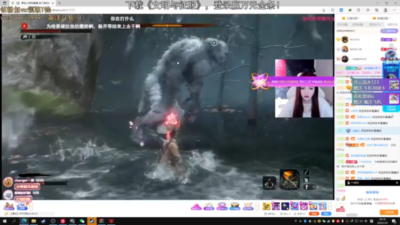Select the dark purple stage gift icon
400x225 pixels.
276,206
